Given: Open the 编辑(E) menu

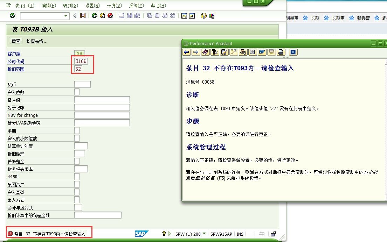Looking at the screenshot, I should tap(49, 6).
